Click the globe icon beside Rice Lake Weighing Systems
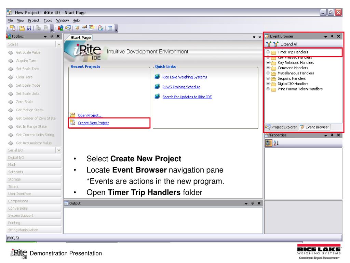The height and width of the screenshot is (263, 350). 157,77
